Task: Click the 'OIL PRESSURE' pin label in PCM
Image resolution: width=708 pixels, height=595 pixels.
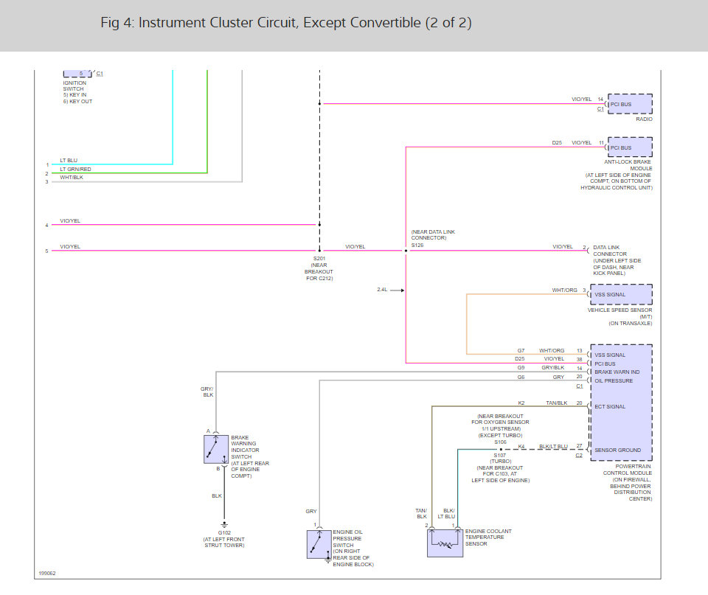Action: coord(613,380)
